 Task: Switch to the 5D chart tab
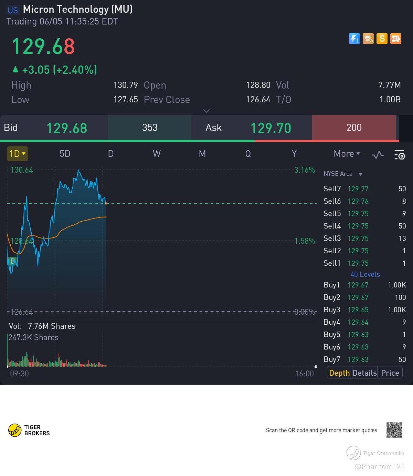click(x=65, y=154)
